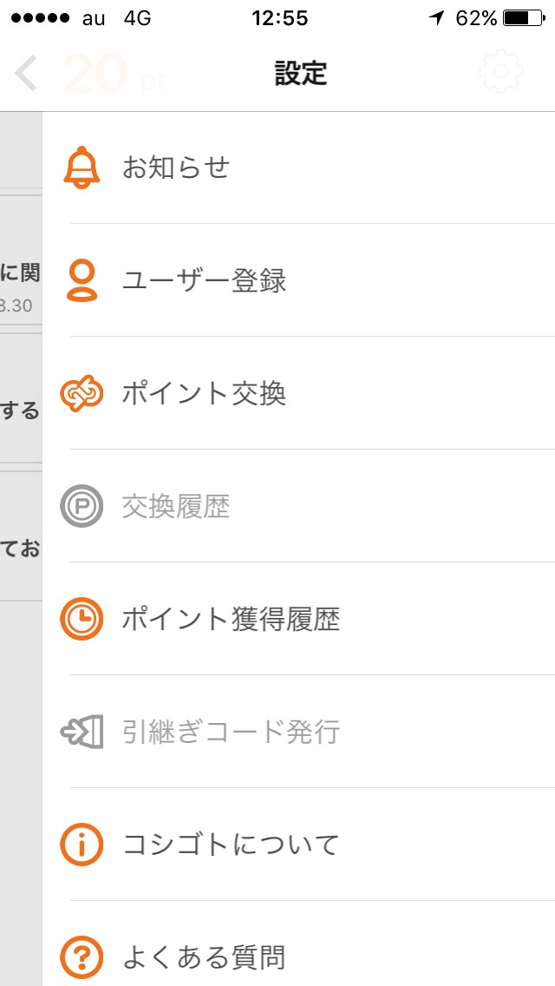Select 引継ぎコード発行 menu entry
This screenshot has width=555, height=986.
pyautogui.click(x=231, y=732)
